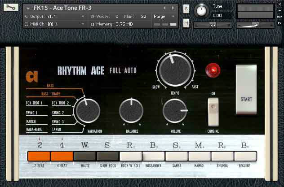This screenshot has width=284, height=187.
Task: Click the orange Ace Tone logo
Action: click(32, 77)
